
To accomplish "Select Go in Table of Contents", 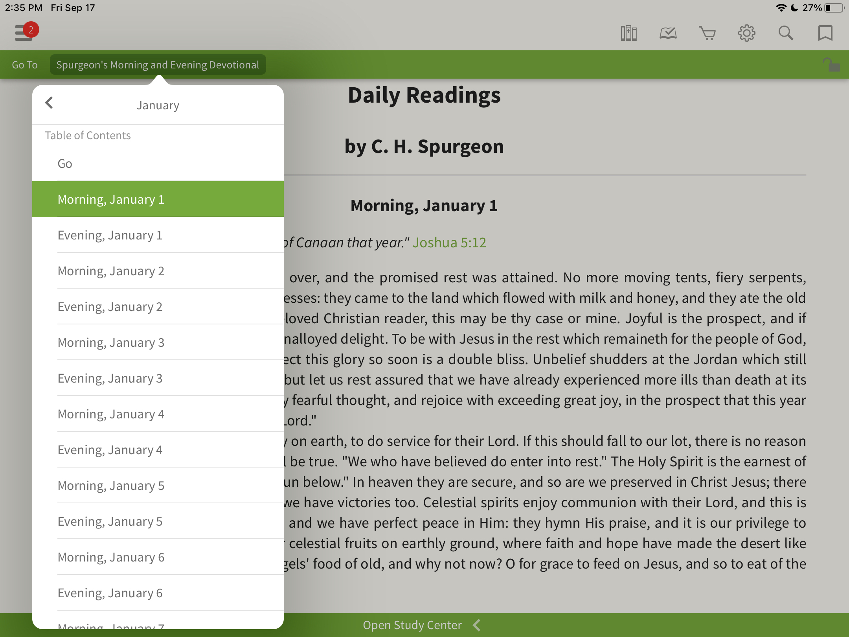I will [158, 164].
